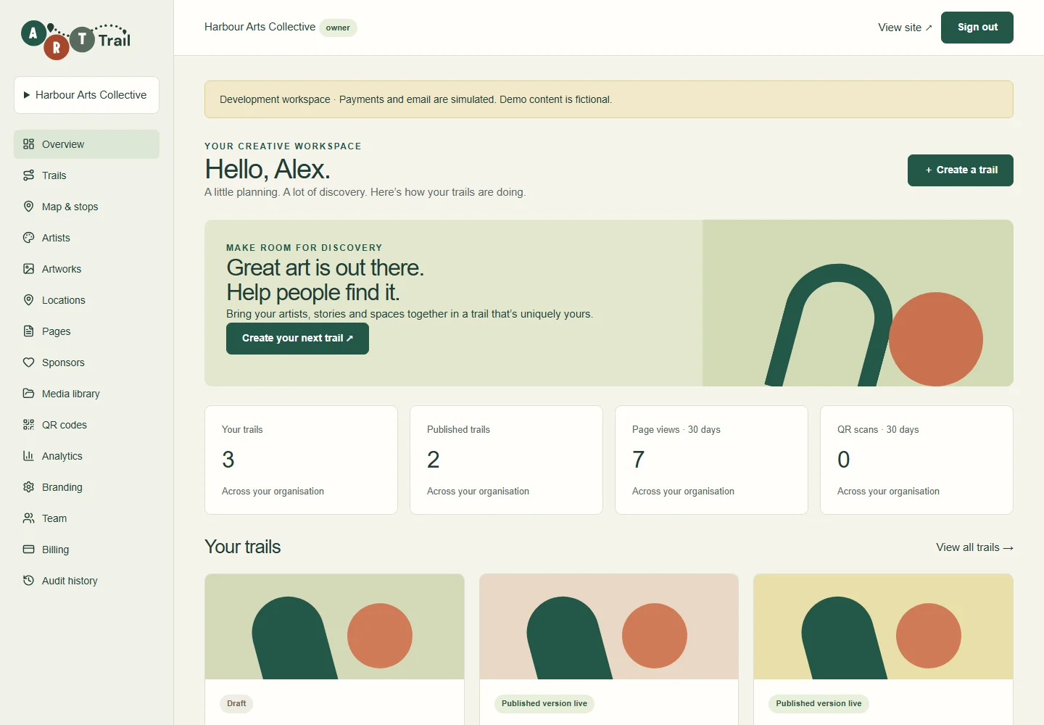Click the Draft status badge
Screen dimensions: 1044x725
coord(236,703)
